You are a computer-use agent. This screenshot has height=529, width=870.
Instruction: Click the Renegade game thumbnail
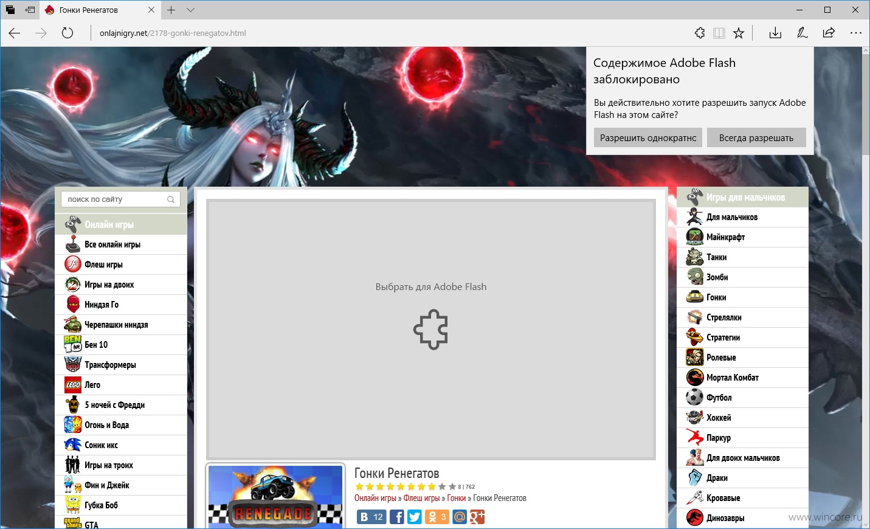click(275, 496)
